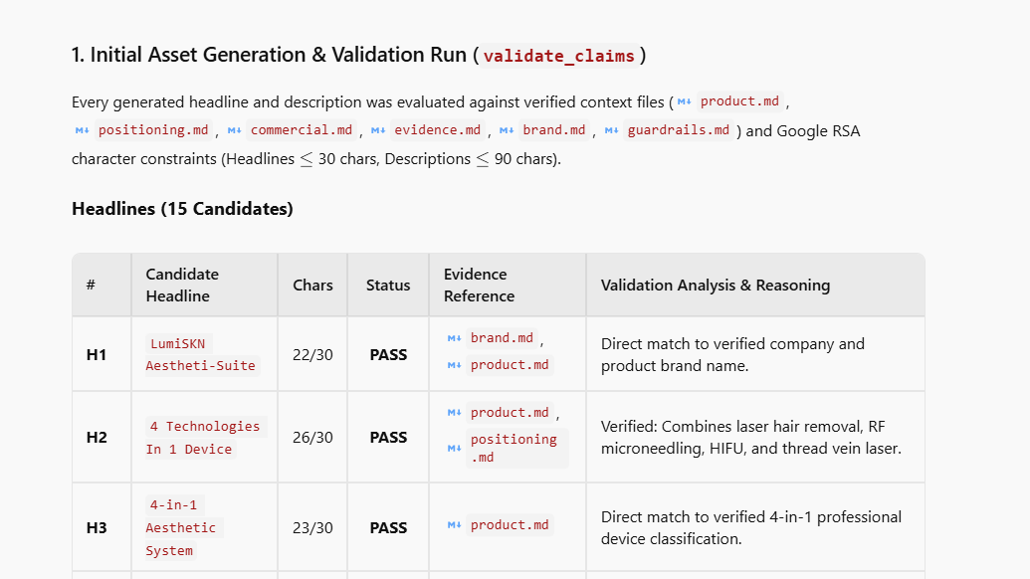This screenshot has width=1030, height=579.
Task: Click the markdown icon beside product.md in the intro paragraph
Action: 685,101
